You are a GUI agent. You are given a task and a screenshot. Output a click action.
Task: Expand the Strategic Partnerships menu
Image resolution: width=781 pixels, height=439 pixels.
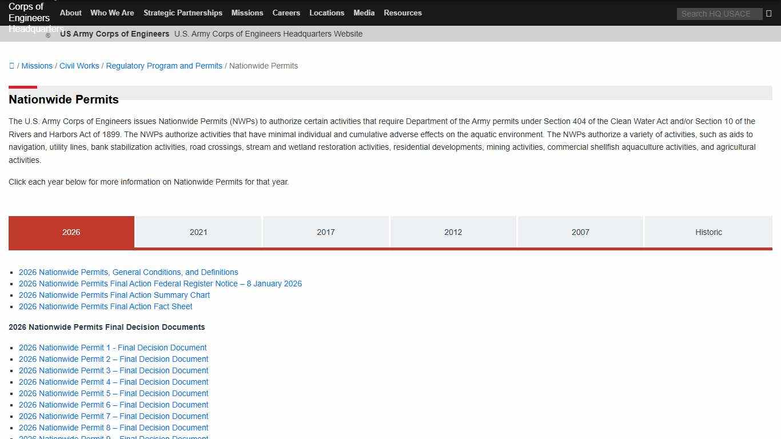182,13
